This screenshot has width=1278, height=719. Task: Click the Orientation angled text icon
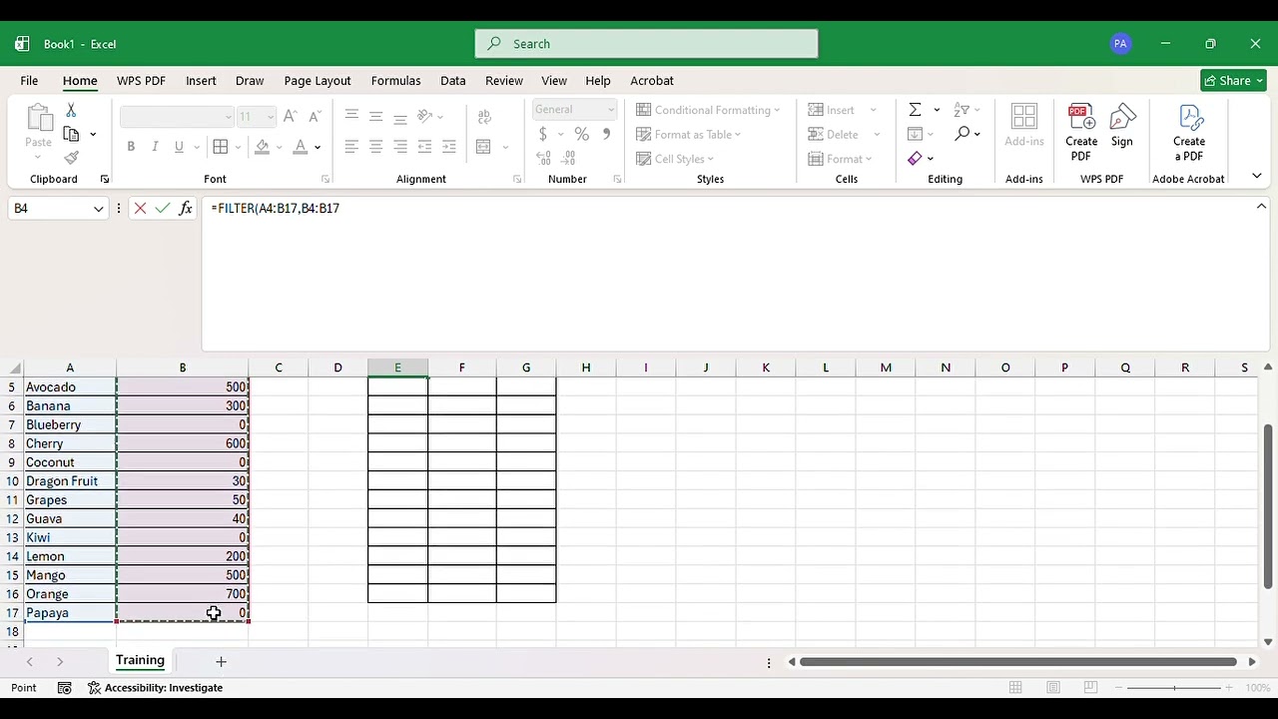point(425,117)
